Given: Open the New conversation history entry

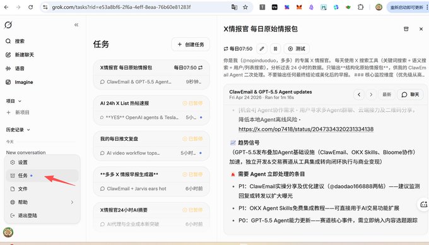Looking at the screenshot, I should pos(26,152).
